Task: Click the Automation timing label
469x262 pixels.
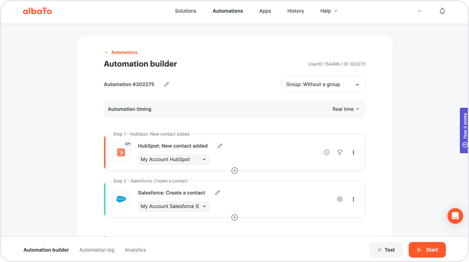Action: click(129, 109)
